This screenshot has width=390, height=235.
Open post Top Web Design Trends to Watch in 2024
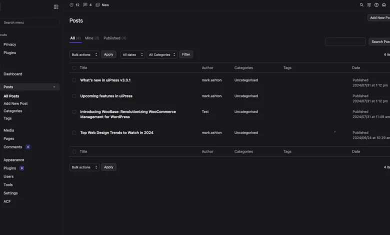(116, 132)
